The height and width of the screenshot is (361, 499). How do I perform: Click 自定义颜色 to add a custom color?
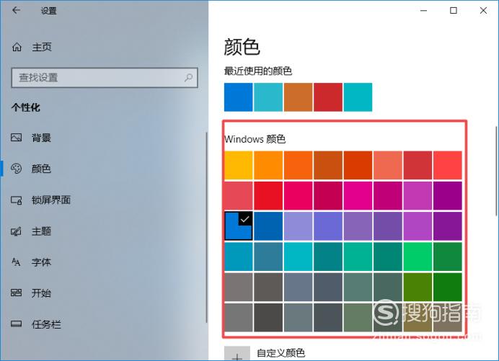tap(281, 353)
